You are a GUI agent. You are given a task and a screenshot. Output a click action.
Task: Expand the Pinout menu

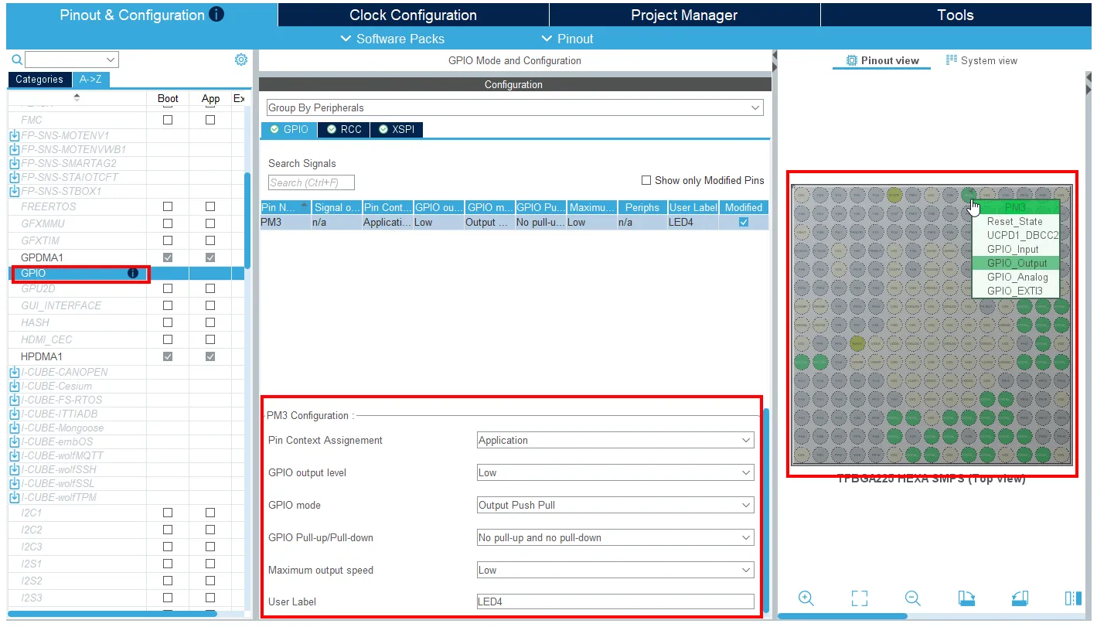click(566, 39)
